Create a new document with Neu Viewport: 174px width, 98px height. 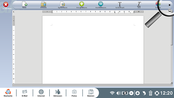[24, 5]
